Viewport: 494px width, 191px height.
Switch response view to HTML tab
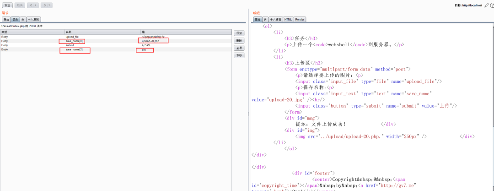[x=288, y=20]
